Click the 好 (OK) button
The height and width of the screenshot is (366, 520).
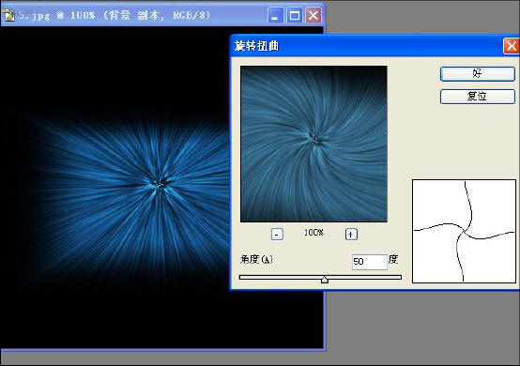(x=477, y=73)
